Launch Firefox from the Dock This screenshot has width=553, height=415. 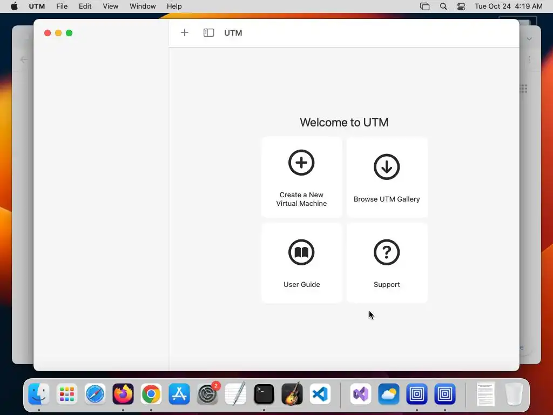[x=123, y=394]
